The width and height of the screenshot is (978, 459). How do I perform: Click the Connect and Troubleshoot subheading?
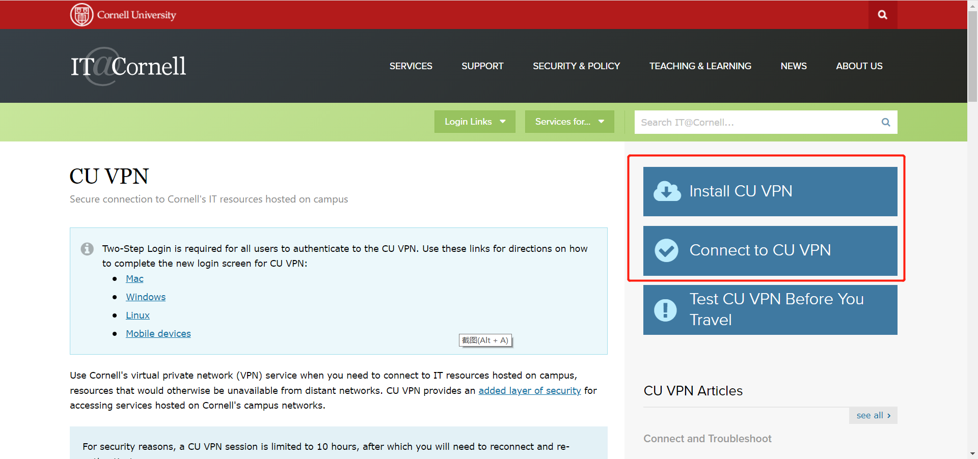(708, 439)
